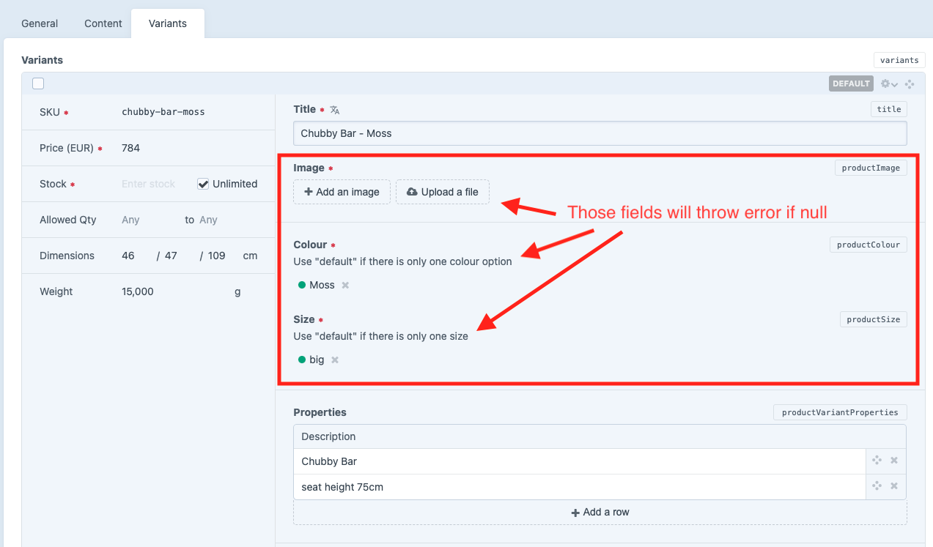
Task: Switch to the General tab
Action: tap(39, 23)
